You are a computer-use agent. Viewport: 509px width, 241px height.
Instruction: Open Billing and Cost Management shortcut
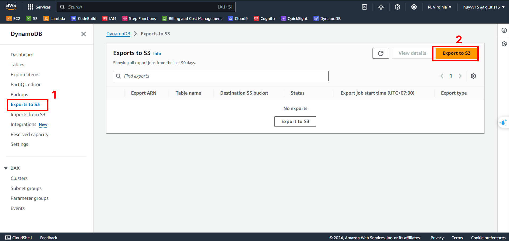click(x=192, y=19)
